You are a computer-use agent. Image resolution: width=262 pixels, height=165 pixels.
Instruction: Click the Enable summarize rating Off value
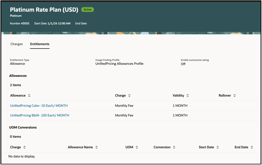click(183, 64)
